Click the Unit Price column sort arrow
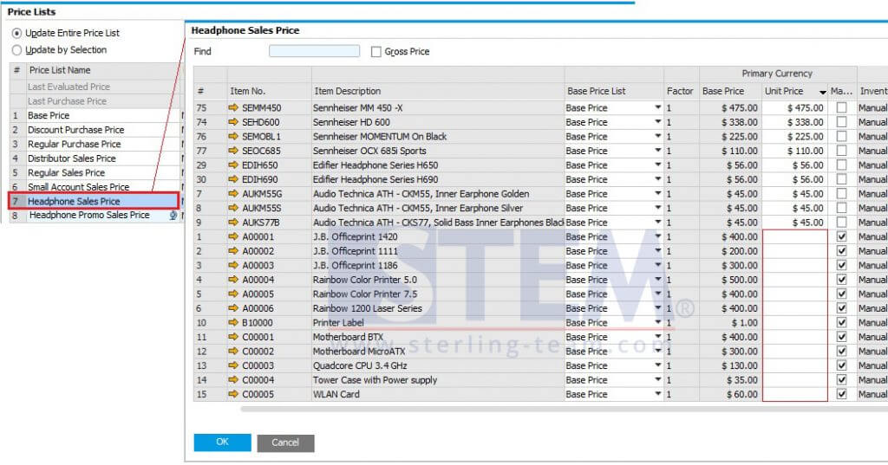Viewport: 888px width, 465px height. click(822, 92)
